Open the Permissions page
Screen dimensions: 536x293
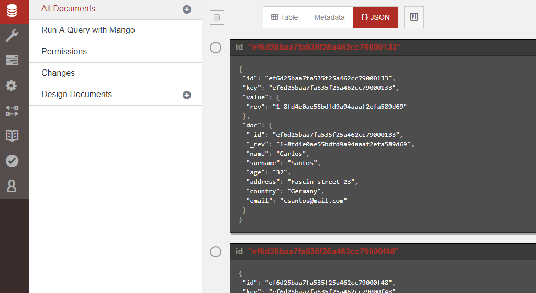pyautogui.click(x=64, y=52)
